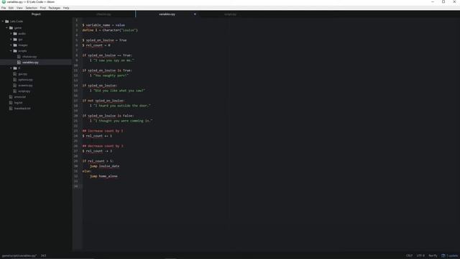Click the choices.rpy file icon in tree
Image resolution: width=460 pixels, height=259 pixels.
[x=19, y=57]
